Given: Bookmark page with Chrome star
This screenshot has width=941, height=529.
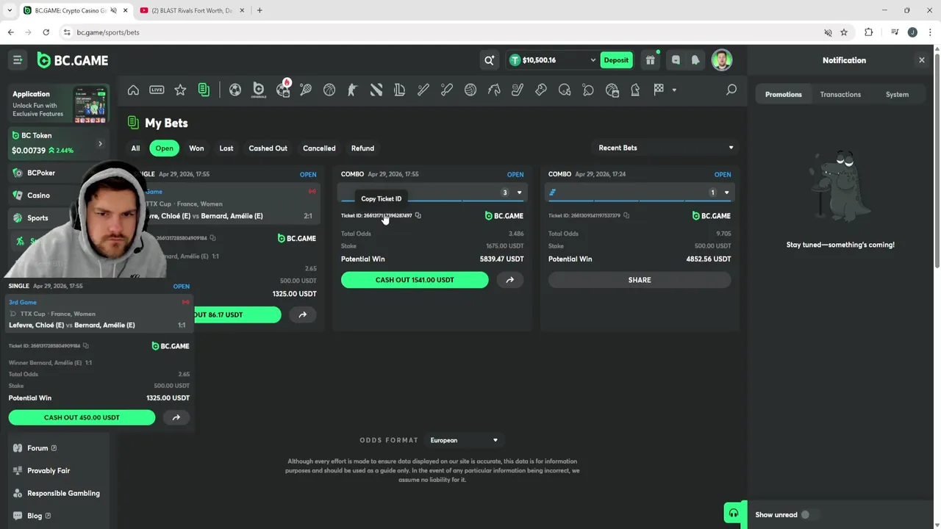Looking at the screenshot, I should click(x=844, y=32).
